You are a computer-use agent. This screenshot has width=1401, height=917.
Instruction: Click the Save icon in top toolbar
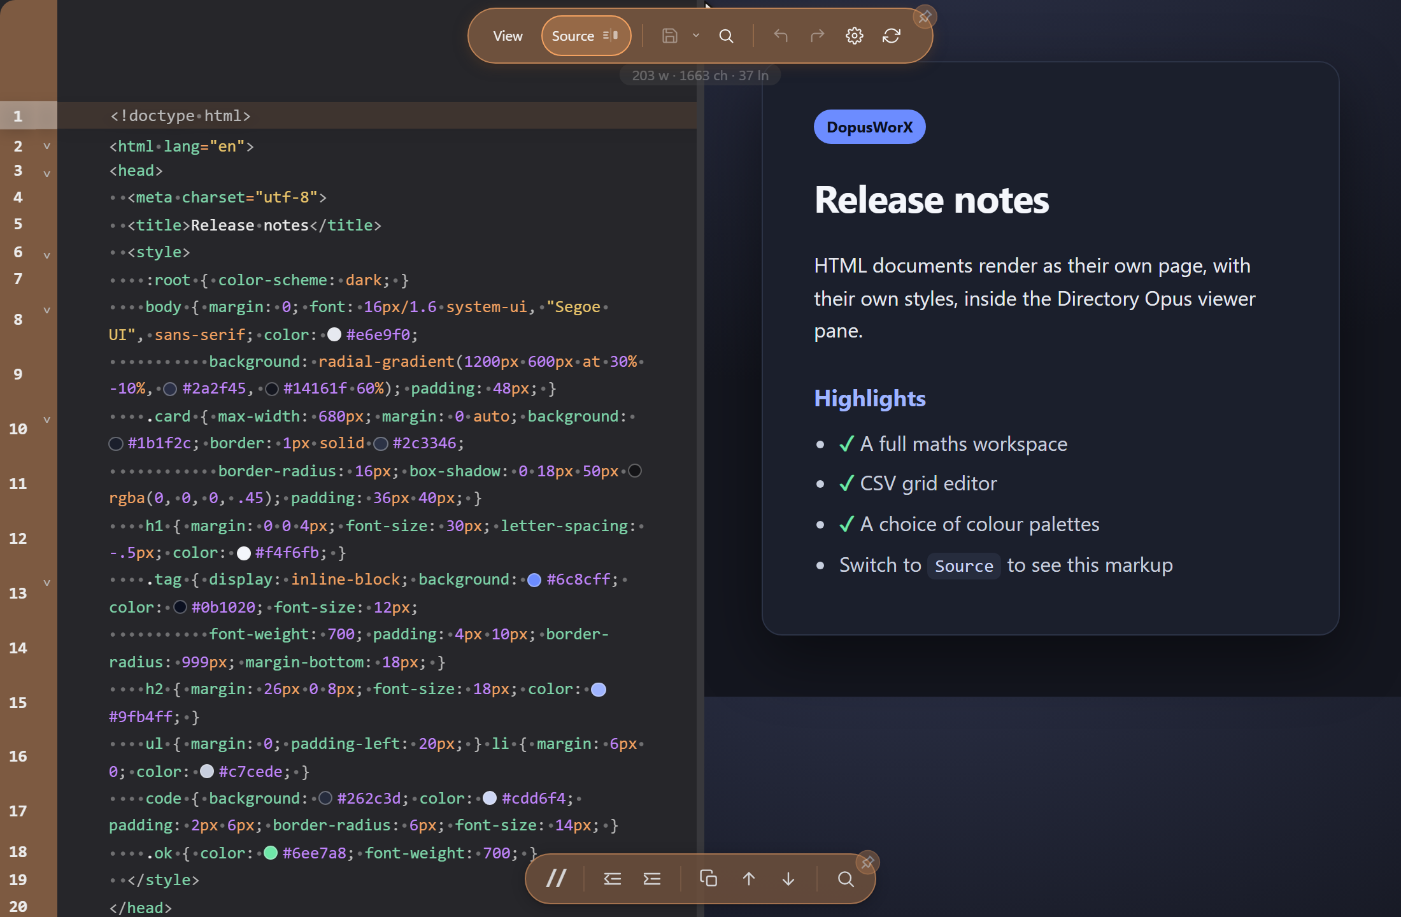[x=669, y=36]
